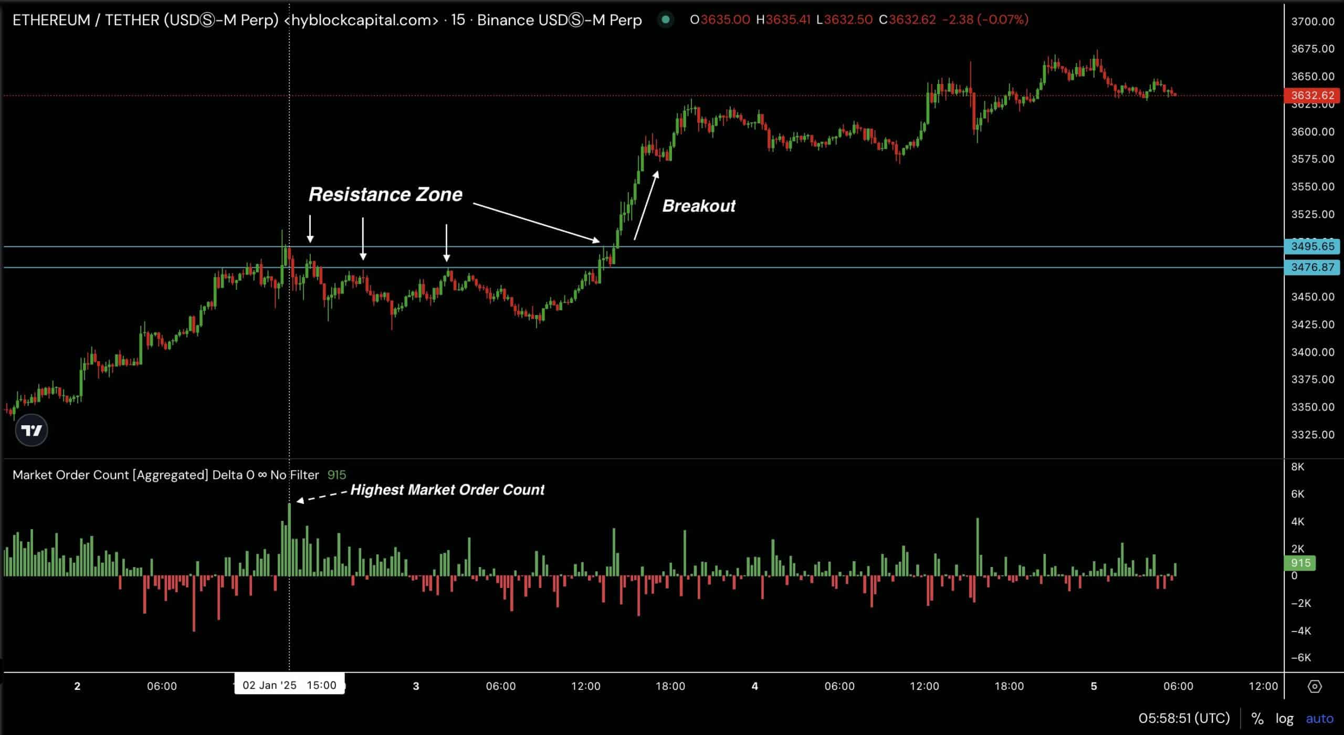The image size is (1344, 735).
Task: Click Highest Market Order Count annotation
Action: click(x=447, y=490)
